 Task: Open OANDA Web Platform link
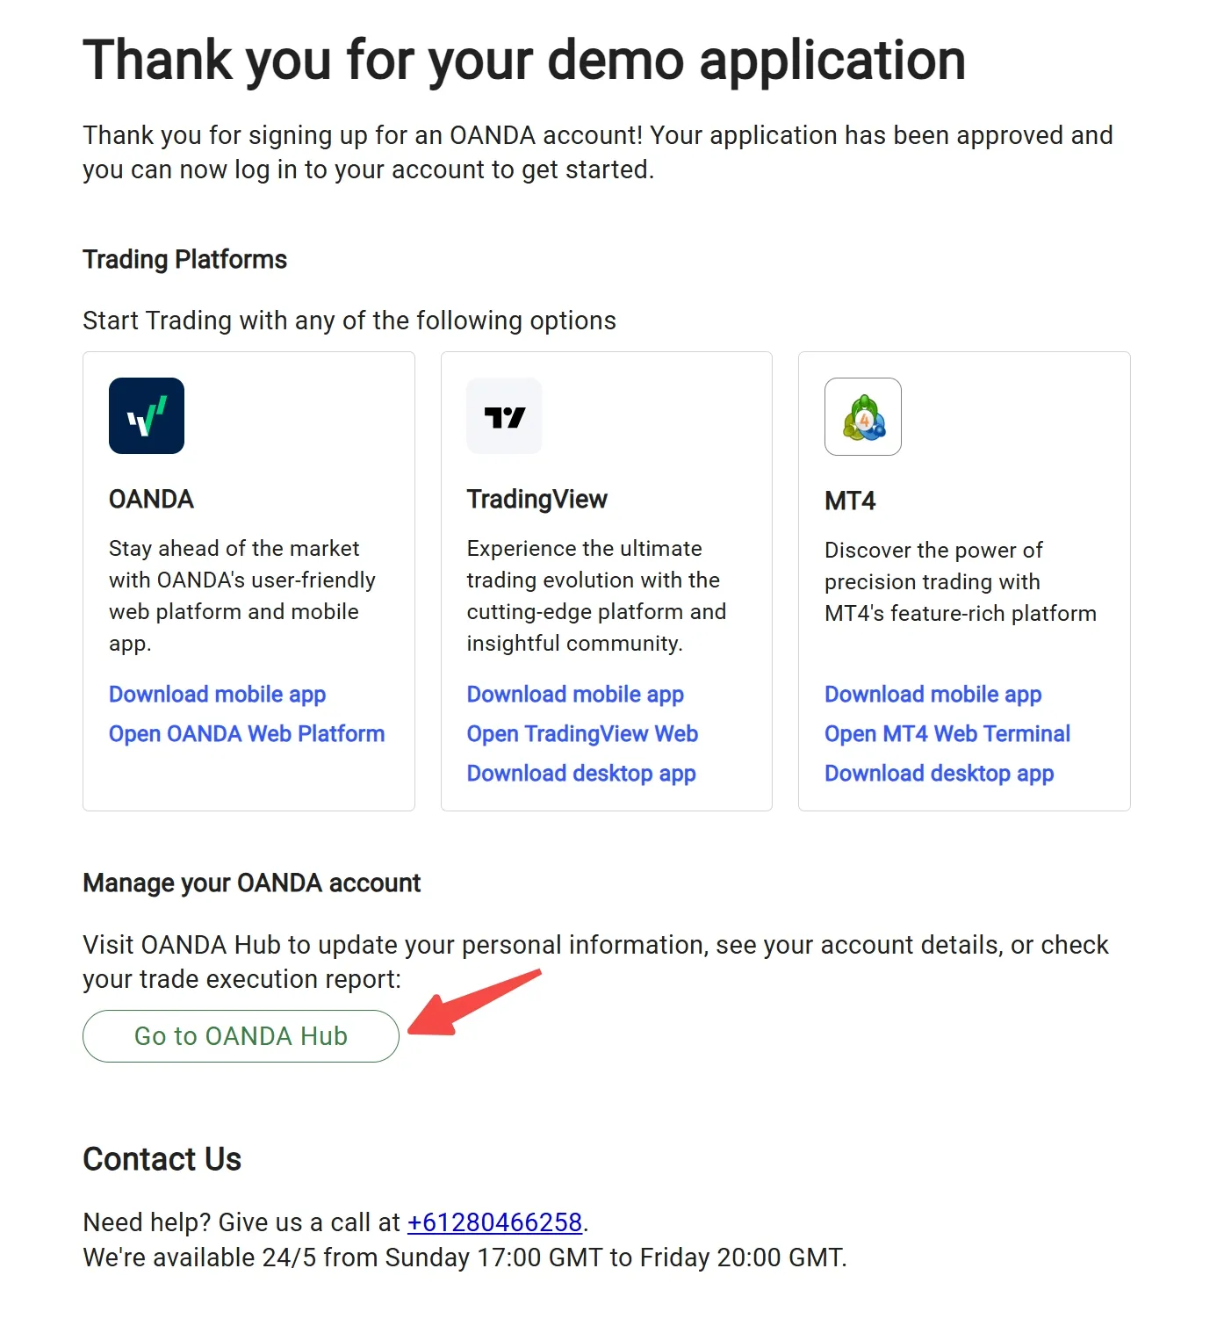[x=247, y=733]
